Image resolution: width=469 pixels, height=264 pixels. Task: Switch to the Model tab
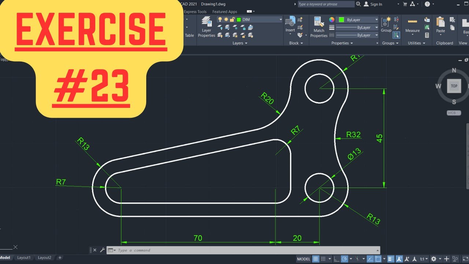click(x=5, y=258)
